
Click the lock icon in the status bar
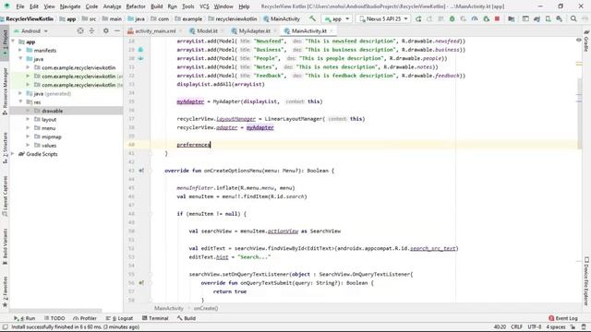(x=573, y=326)
